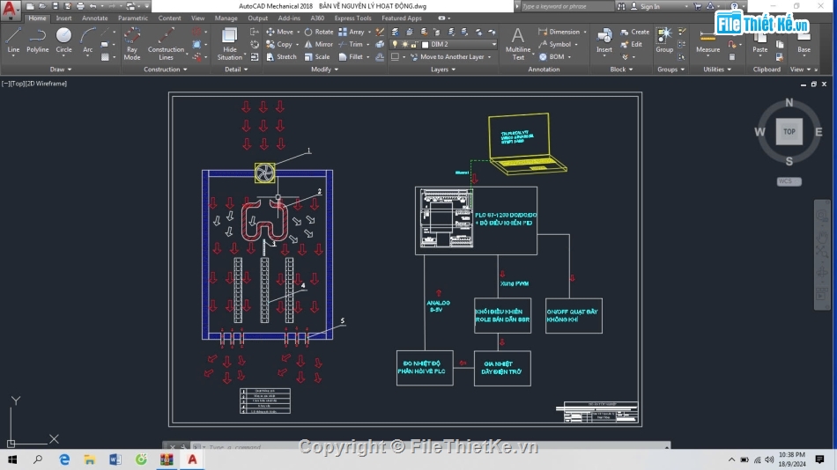Open the DIM 2 layer dropdown
Viewport: 837px width, 470px height.
[x=493, y=44]
